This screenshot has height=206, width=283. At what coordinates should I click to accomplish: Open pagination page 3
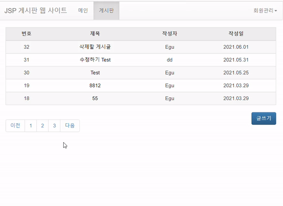54,126
